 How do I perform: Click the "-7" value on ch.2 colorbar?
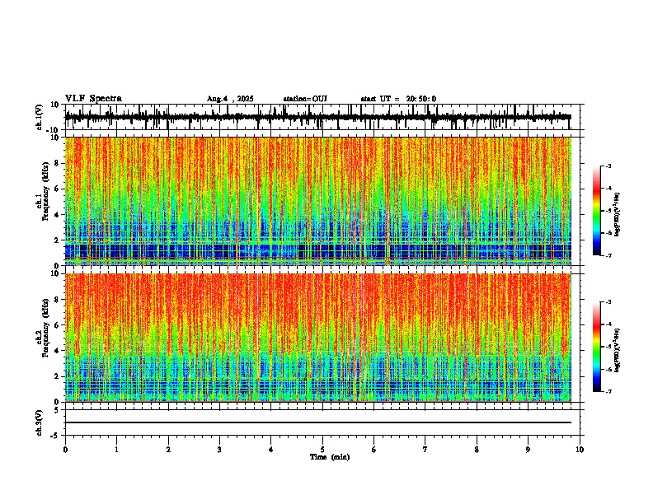click(x=608, y=391)
